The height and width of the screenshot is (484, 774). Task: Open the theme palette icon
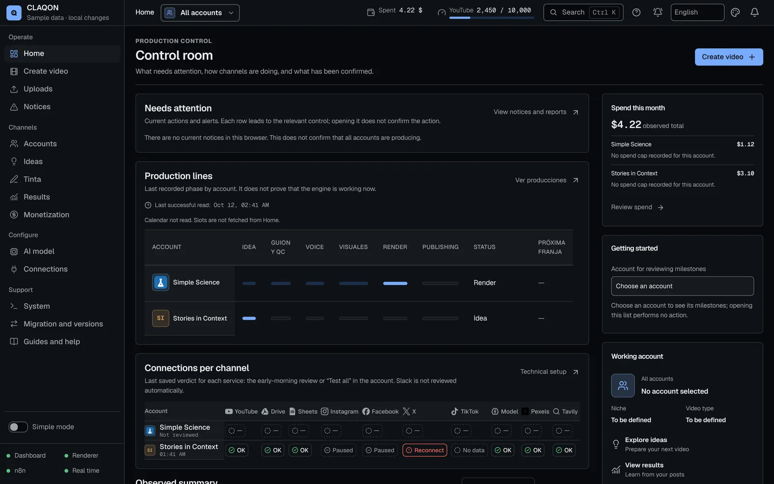pos(735,13)
